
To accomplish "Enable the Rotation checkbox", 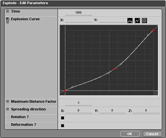I will pos(63,118).
